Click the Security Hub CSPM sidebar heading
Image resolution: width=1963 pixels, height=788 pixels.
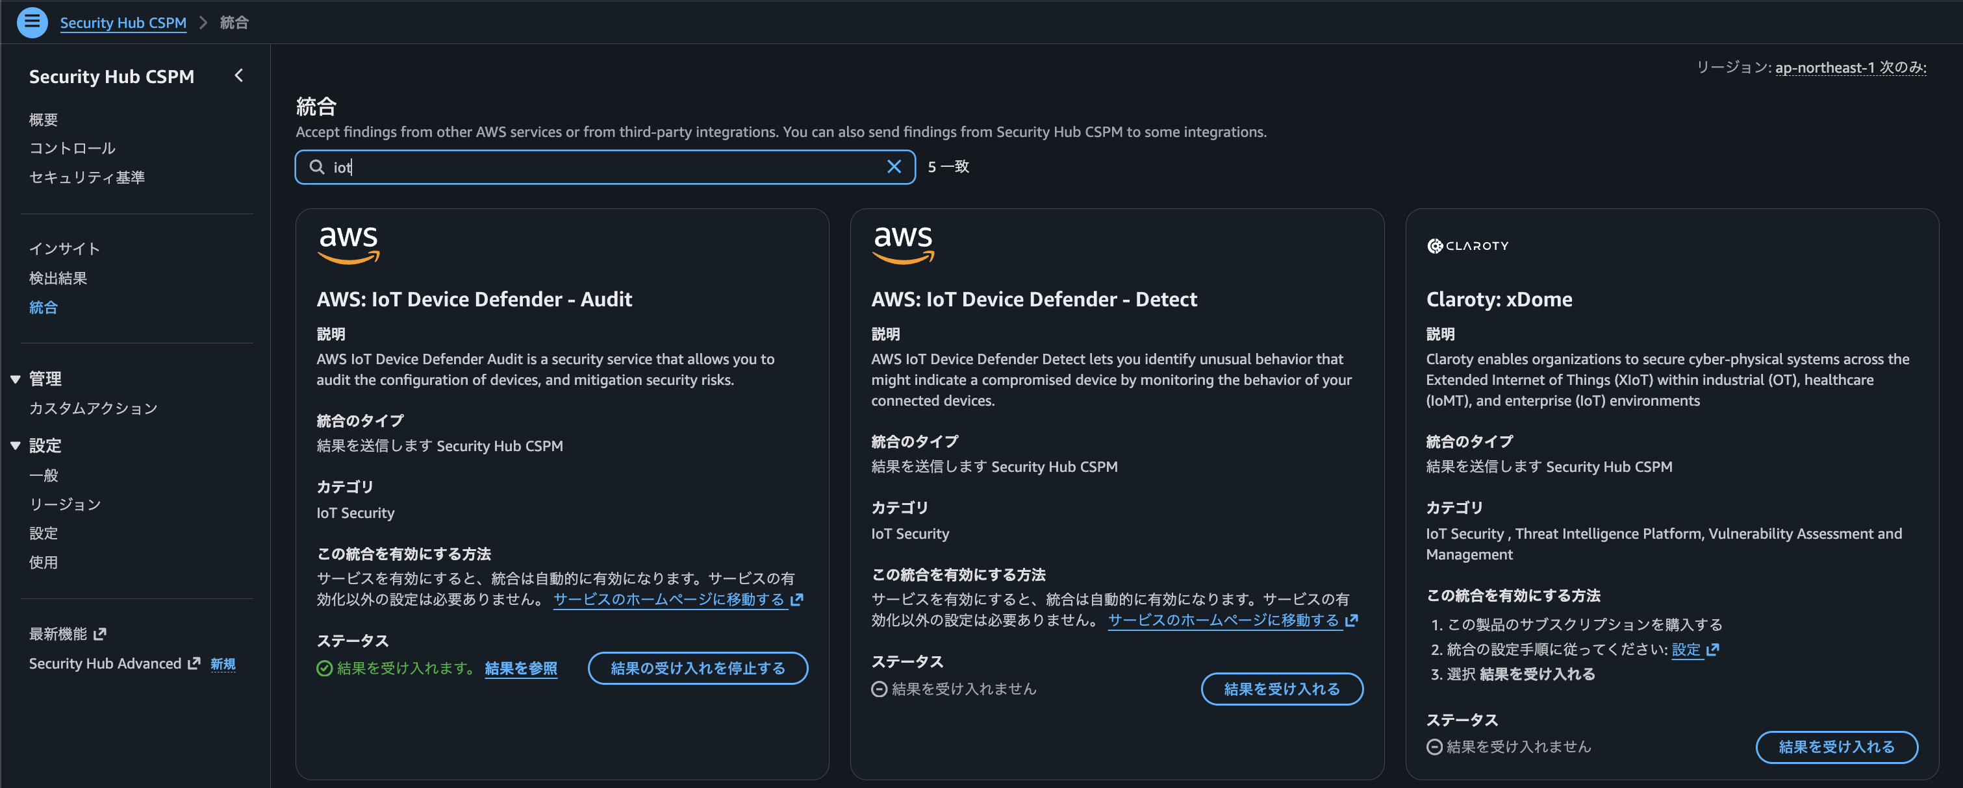(112, 76)
